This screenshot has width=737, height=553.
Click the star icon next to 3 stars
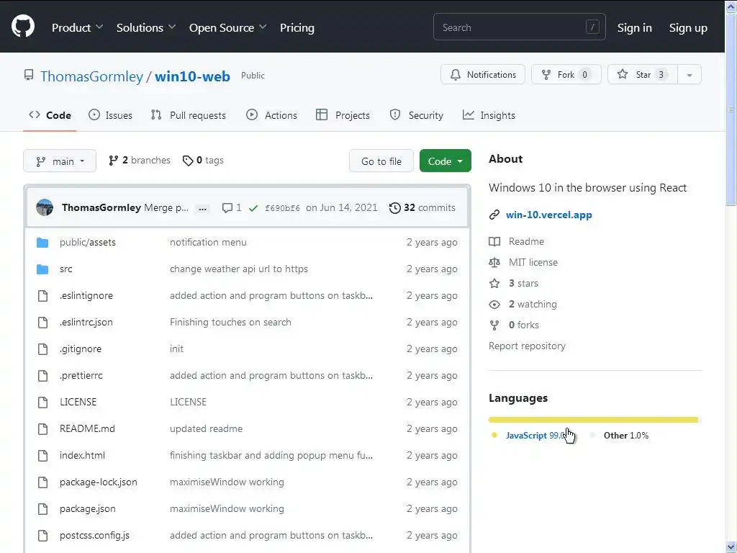pos(494,283)
